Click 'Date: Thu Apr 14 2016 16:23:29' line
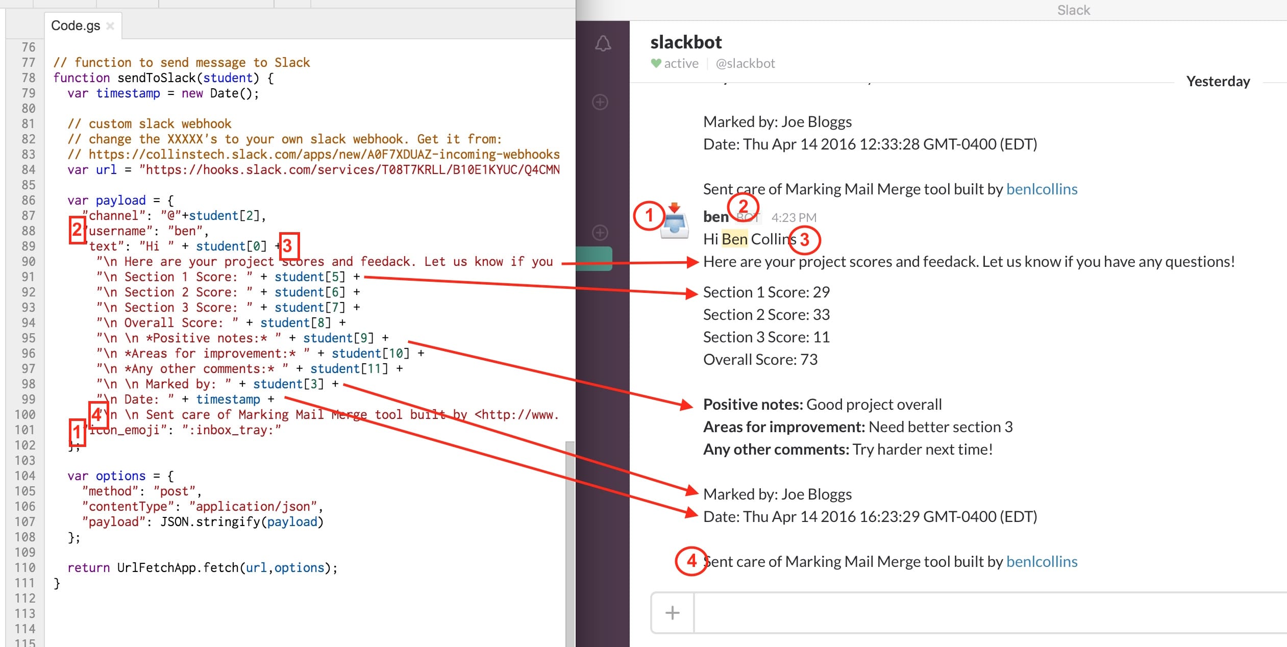The width and height of the screenshot is (1287, 647). click(x=870, y=517)
